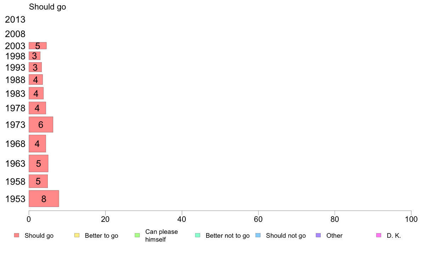
Task: Click the pink D. K. legend swatch
Action: click(379, 235)
